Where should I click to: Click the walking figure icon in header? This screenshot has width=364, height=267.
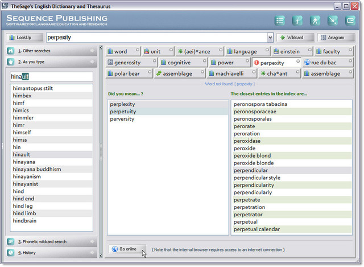pyautogui.click(x=315, y=20)
